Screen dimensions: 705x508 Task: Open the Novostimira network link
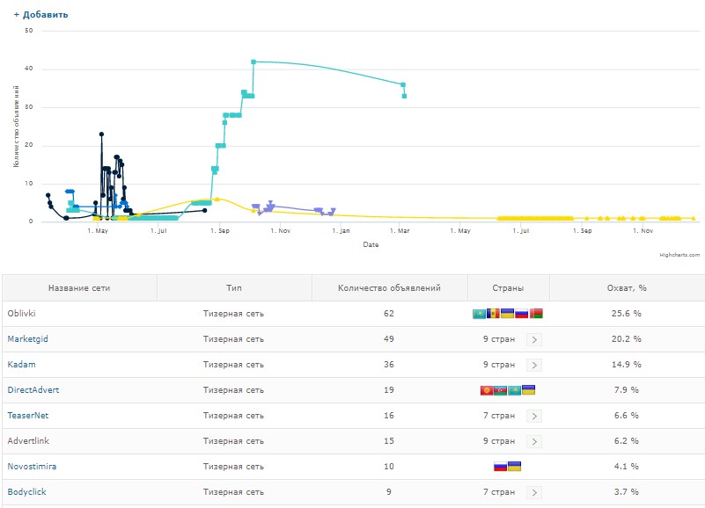pyautogui.click(x=32, y=466)
